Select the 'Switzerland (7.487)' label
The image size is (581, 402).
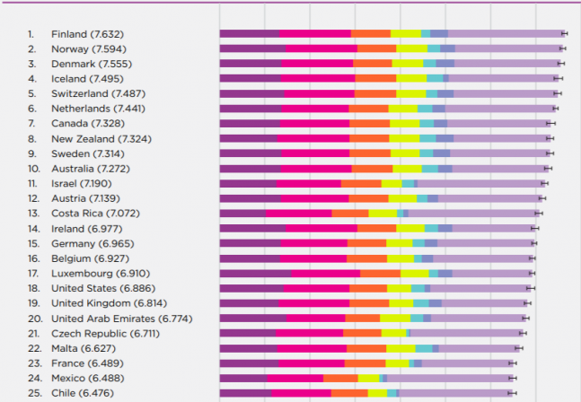click(98, 93)
